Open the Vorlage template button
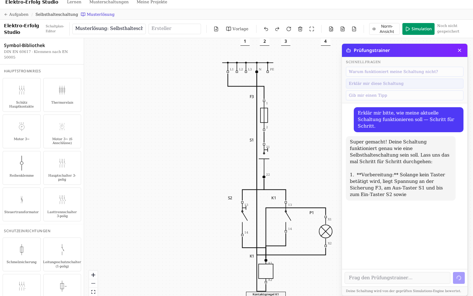 [x=237, y=29]
